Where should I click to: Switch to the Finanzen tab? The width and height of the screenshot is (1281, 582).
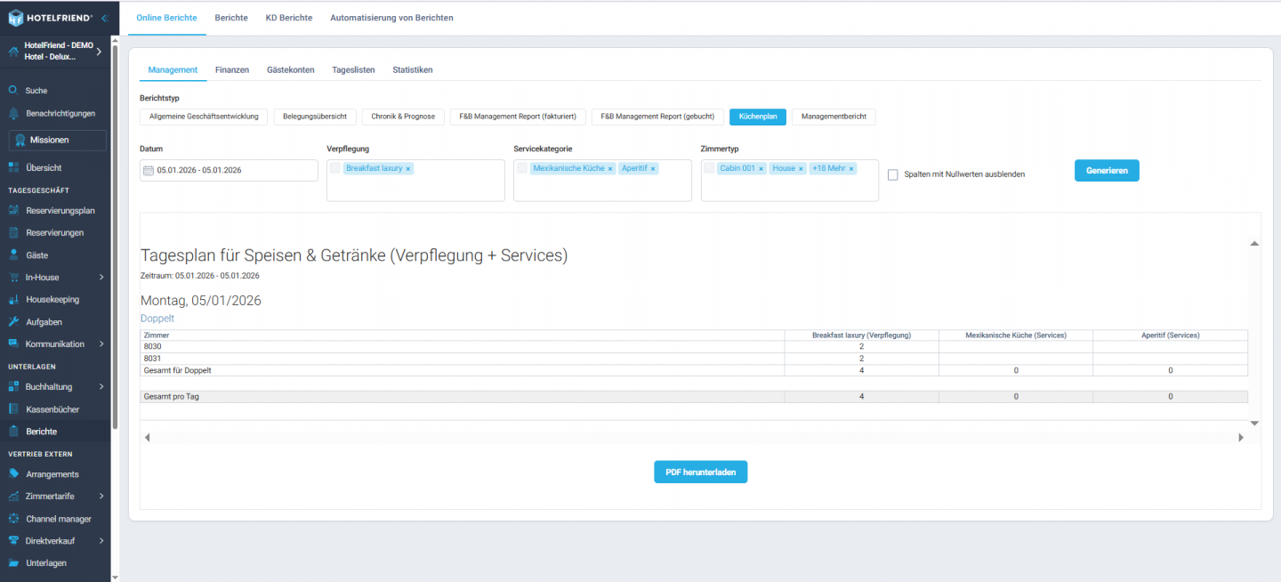[231, 69]
